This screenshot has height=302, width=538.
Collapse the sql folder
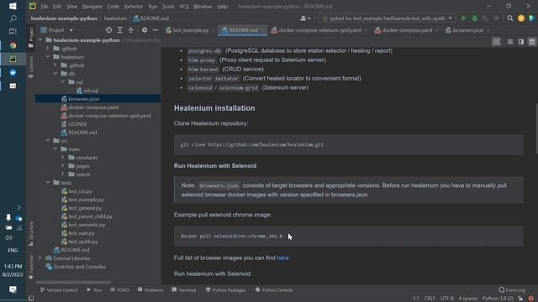63,82
